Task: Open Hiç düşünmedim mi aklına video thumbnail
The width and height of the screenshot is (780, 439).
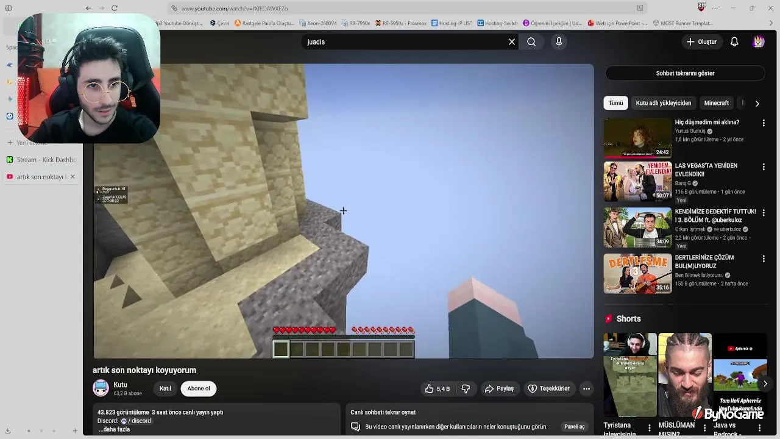Action: pos(637,138)
